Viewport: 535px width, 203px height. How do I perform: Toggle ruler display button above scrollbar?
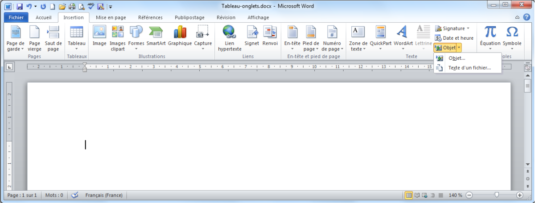coord(528,68)
